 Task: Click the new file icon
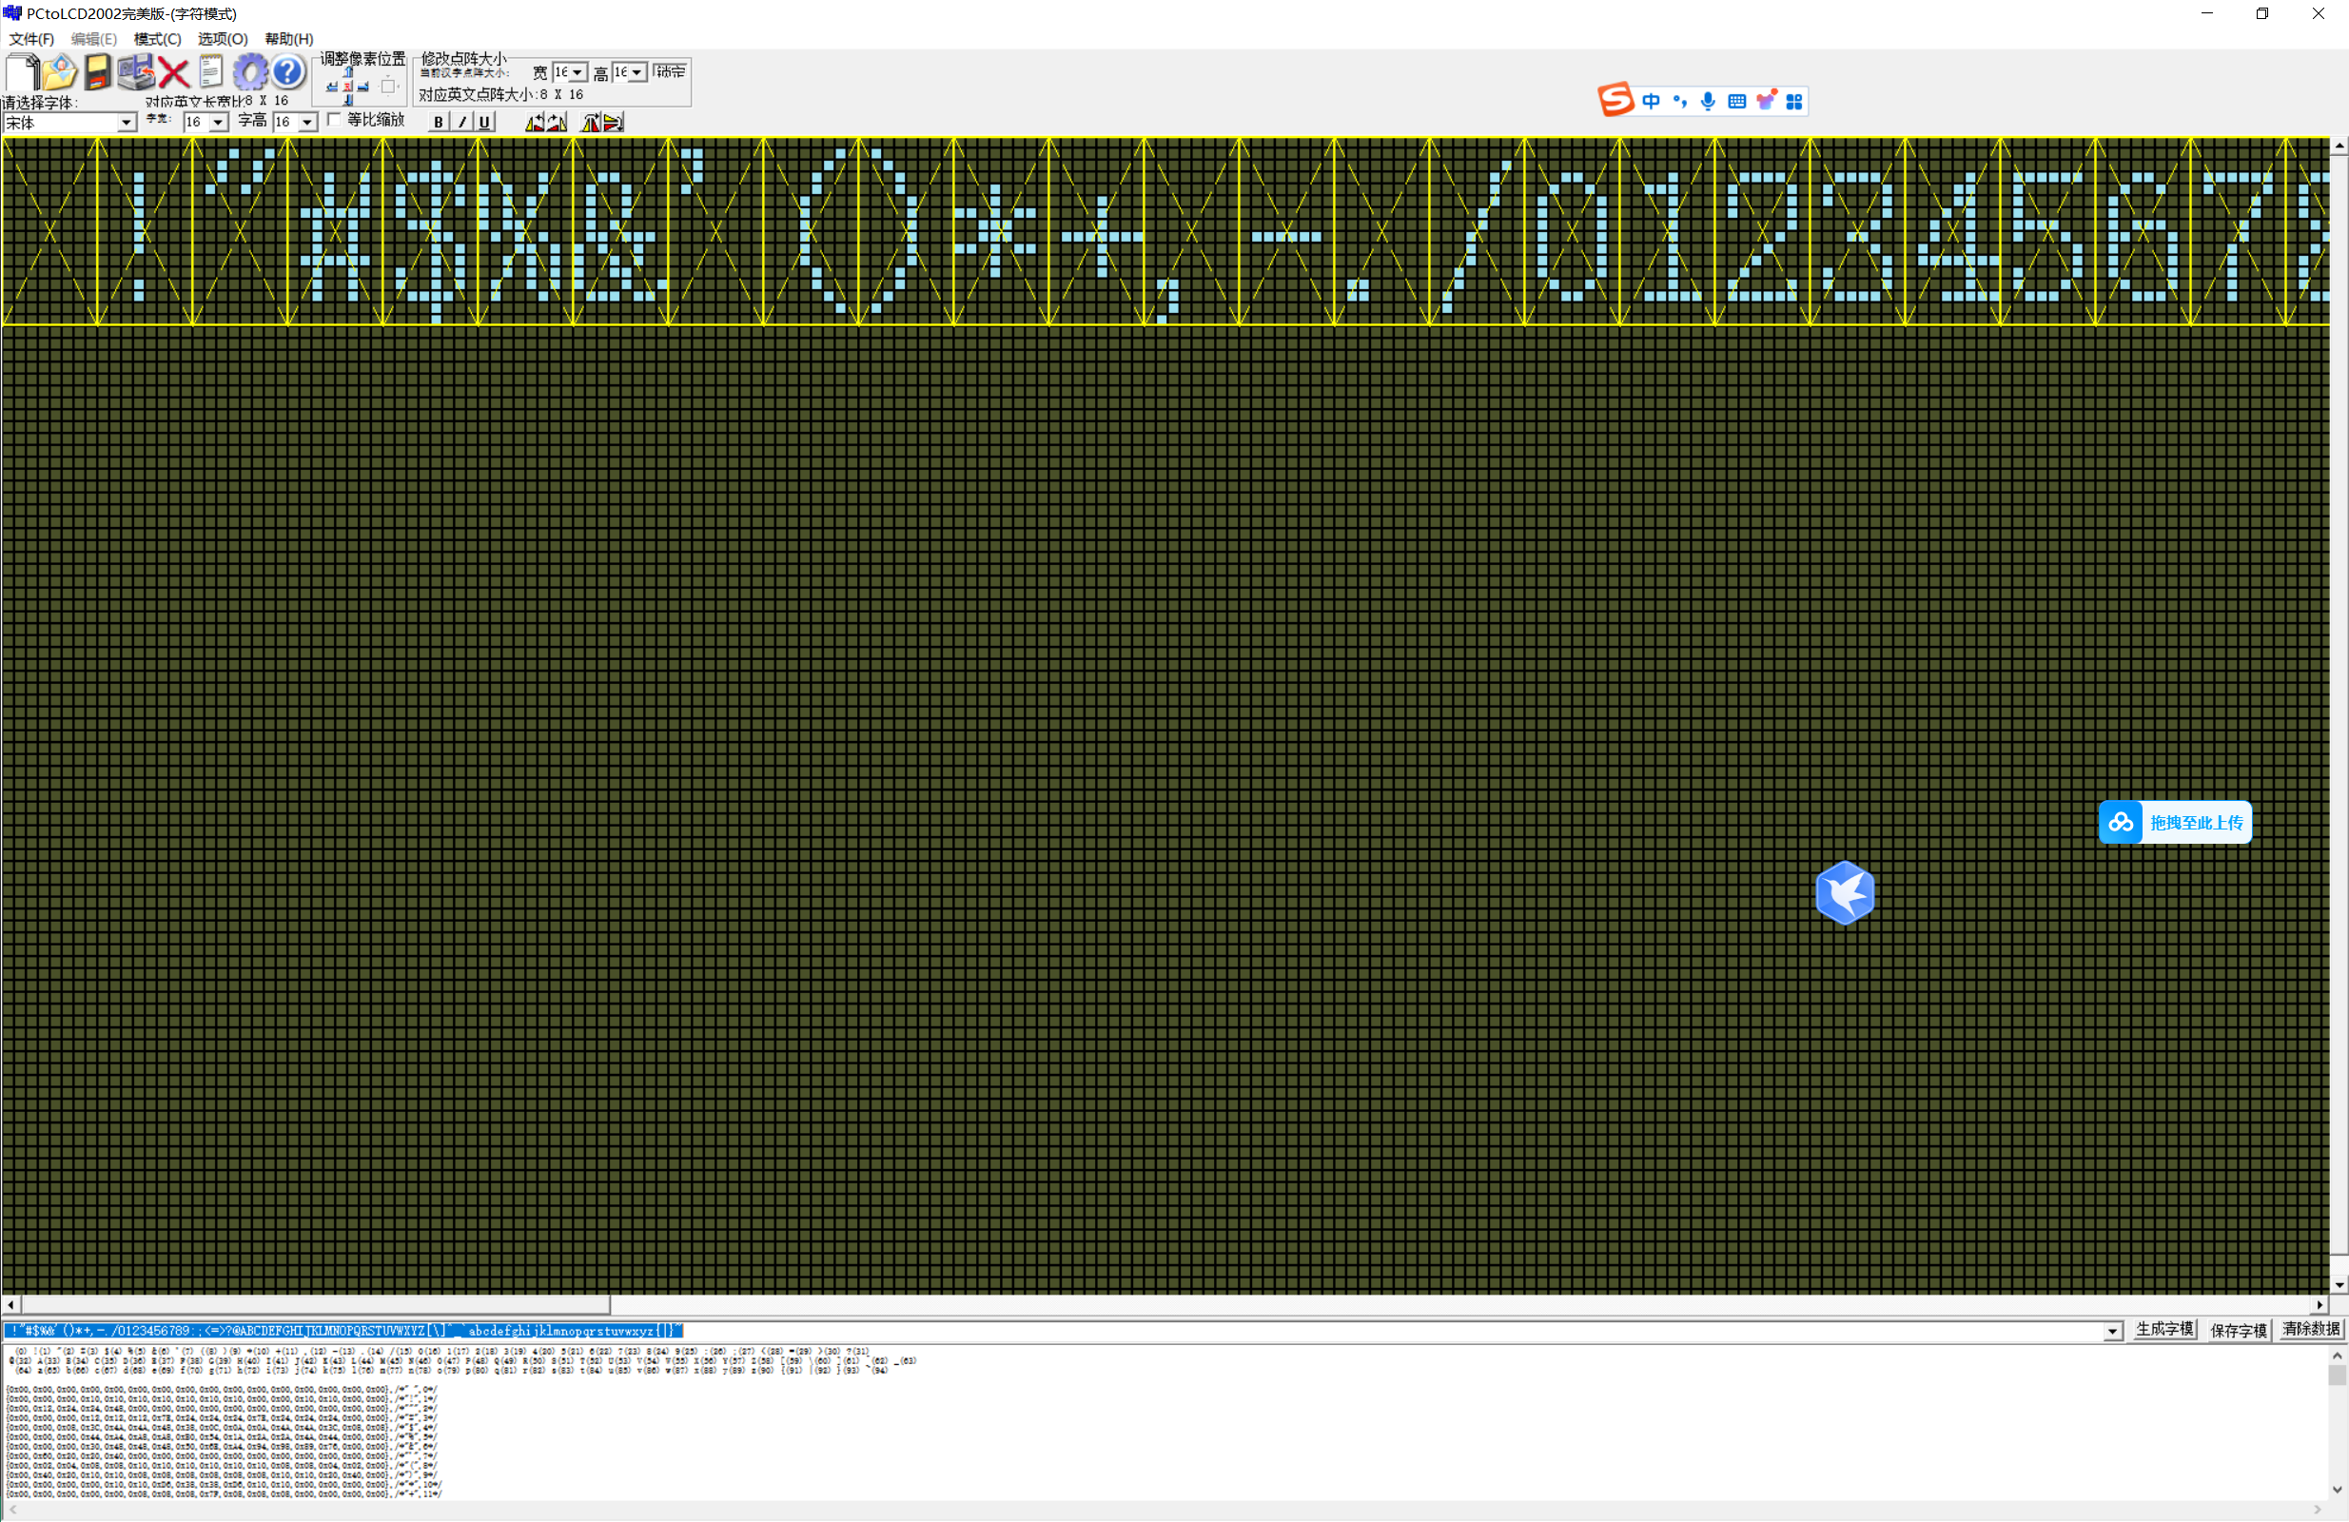22,72
